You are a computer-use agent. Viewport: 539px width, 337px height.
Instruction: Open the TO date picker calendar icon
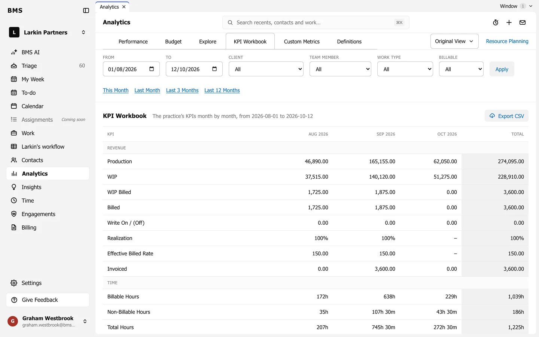point(214,69)
